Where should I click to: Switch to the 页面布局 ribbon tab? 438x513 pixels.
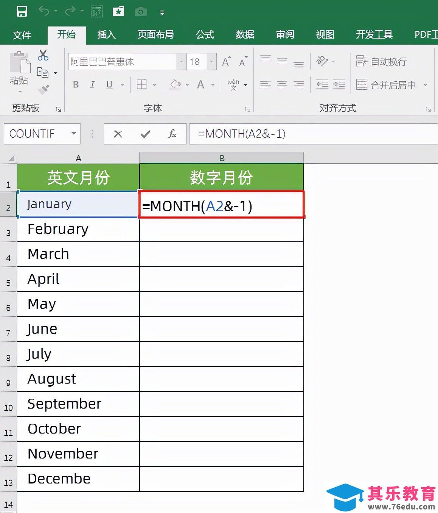coord(155,35)
